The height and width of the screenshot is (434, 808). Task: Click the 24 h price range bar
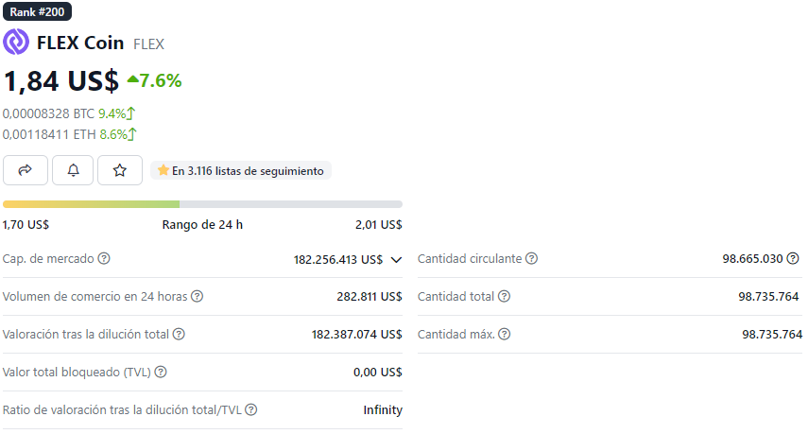202,203
